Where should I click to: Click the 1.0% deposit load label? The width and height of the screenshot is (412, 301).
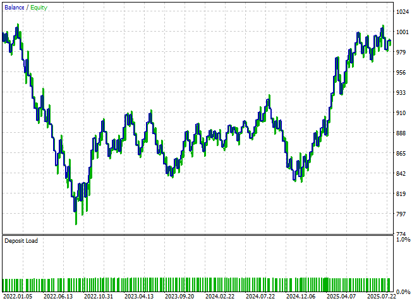click(403, 239)
